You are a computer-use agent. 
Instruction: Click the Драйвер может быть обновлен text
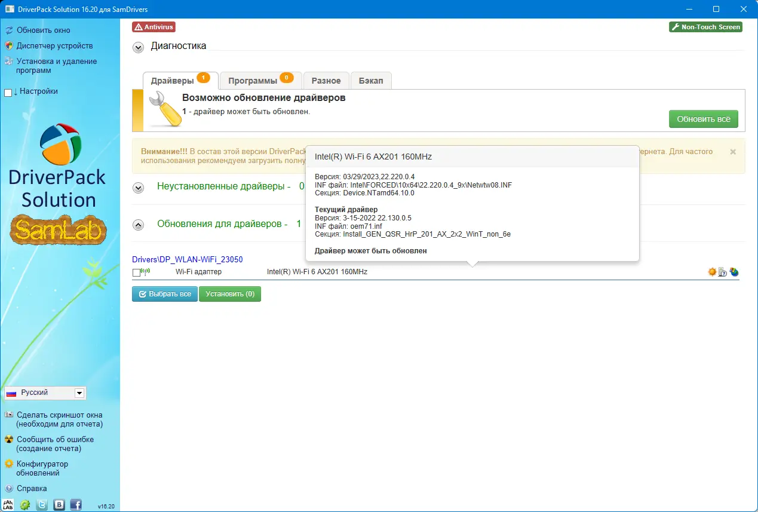tap(371, 251)
